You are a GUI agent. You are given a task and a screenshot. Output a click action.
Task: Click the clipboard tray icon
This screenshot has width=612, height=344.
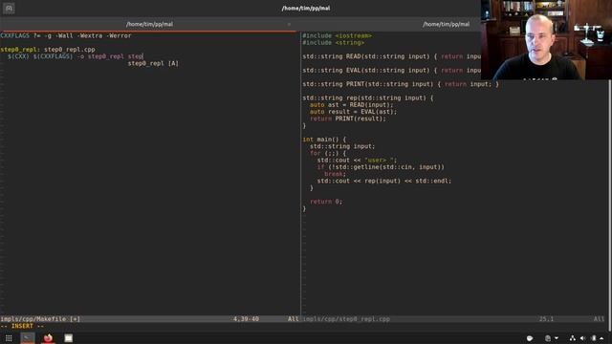point(548,338)
